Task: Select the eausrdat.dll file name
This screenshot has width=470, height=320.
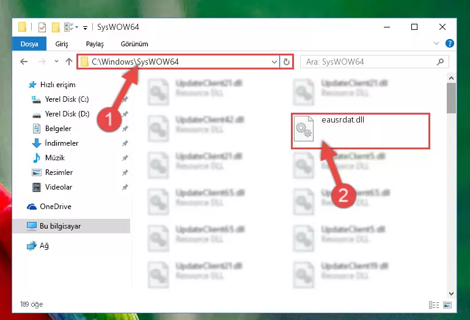Action: (x=343, y=120)
